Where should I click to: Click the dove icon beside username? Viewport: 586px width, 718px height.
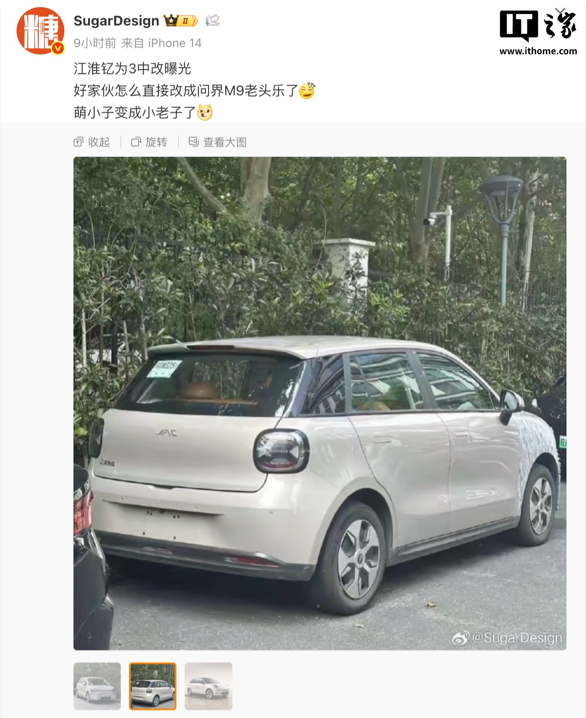pos(212,20)
